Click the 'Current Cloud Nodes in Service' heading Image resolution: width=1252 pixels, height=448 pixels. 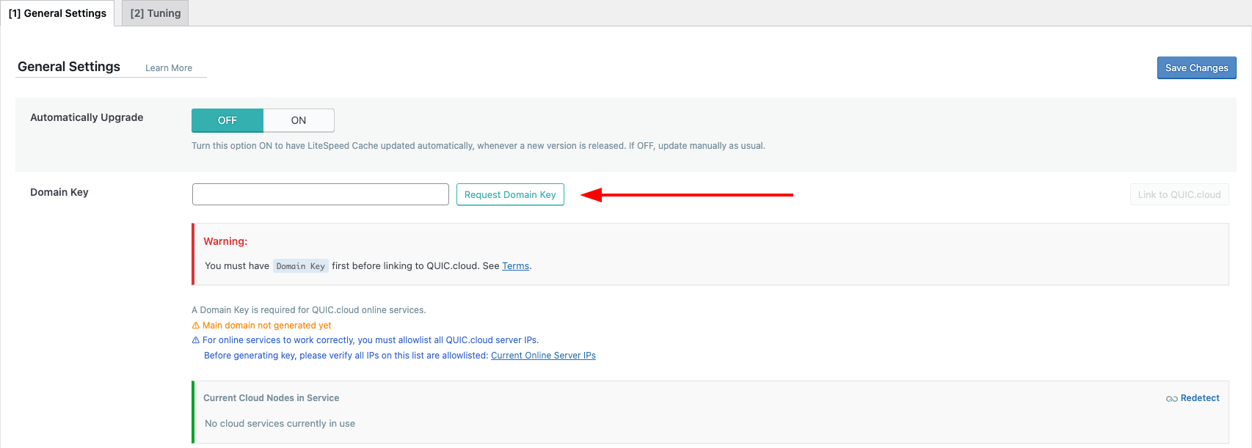click(271, 398)
